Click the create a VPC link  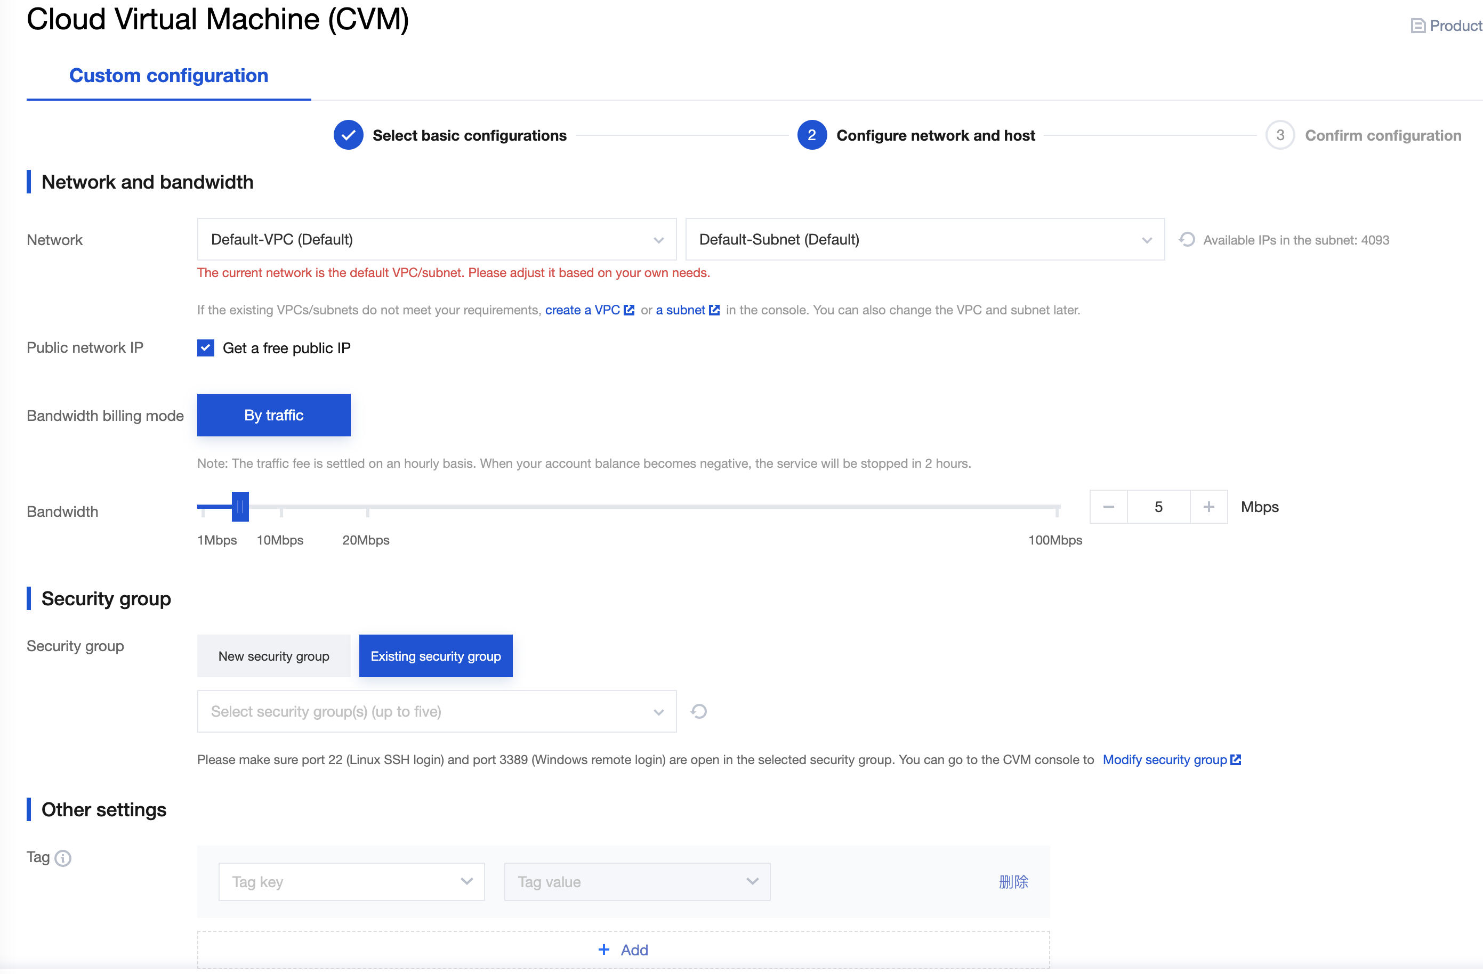tap(582, 310)
